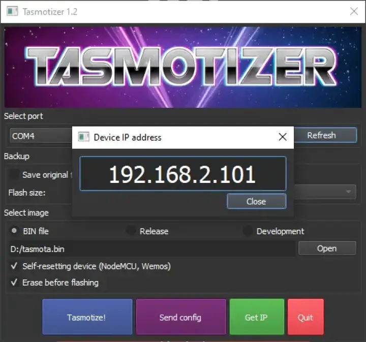The image size is (366, 342).
Task: Click the D:/tasmota.bin file path field
Action: 152,249
